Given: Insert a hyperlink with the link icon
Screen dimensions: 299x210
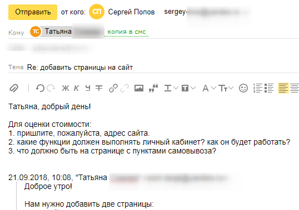Looking at the screenshot, I should [x=113, y=88].
